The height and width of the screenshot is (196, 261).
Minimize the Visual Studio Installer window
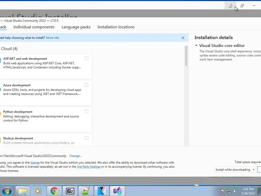coord(254,6)
